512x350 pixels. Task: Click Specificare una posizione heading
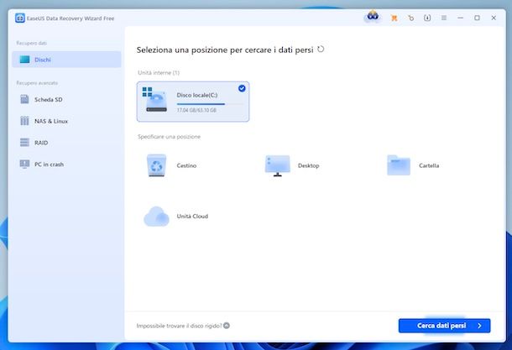(x=170, y=137)
